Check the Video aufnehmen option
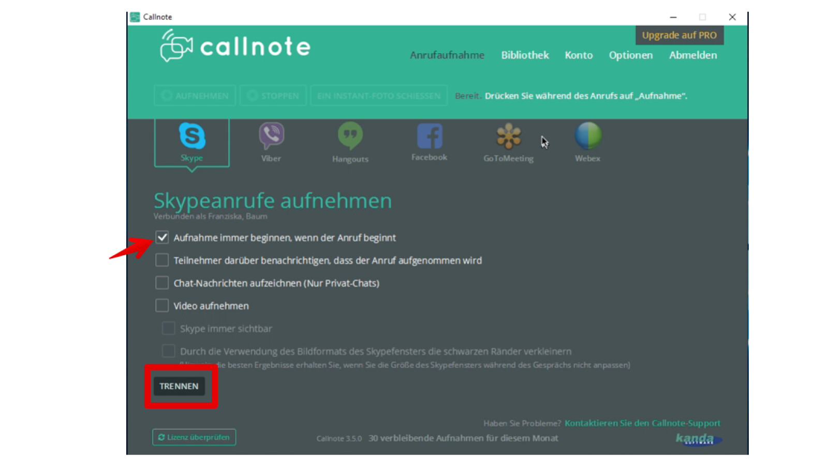This screenshot has height=465, width=828. 161,305
